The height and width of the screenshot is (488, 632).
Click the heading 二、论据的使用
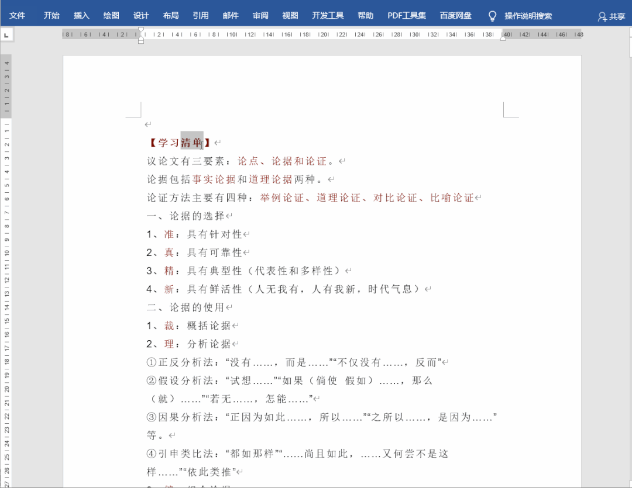186,307
